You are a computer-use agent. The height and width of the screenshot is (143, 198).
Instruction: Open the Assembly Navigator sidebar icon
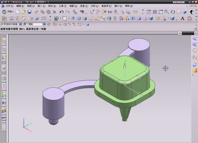(4, 41)
